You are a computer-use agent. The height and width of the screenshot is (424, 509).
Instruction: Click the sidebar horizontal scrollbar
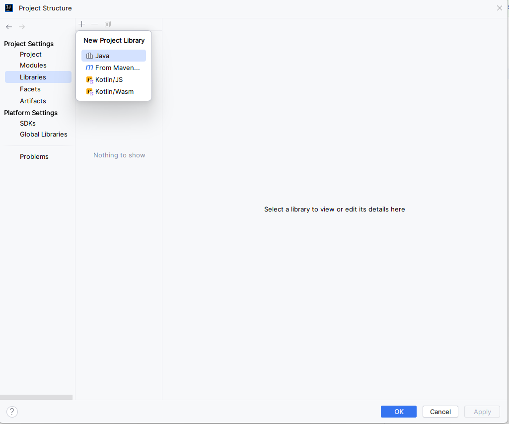(36, 397)
